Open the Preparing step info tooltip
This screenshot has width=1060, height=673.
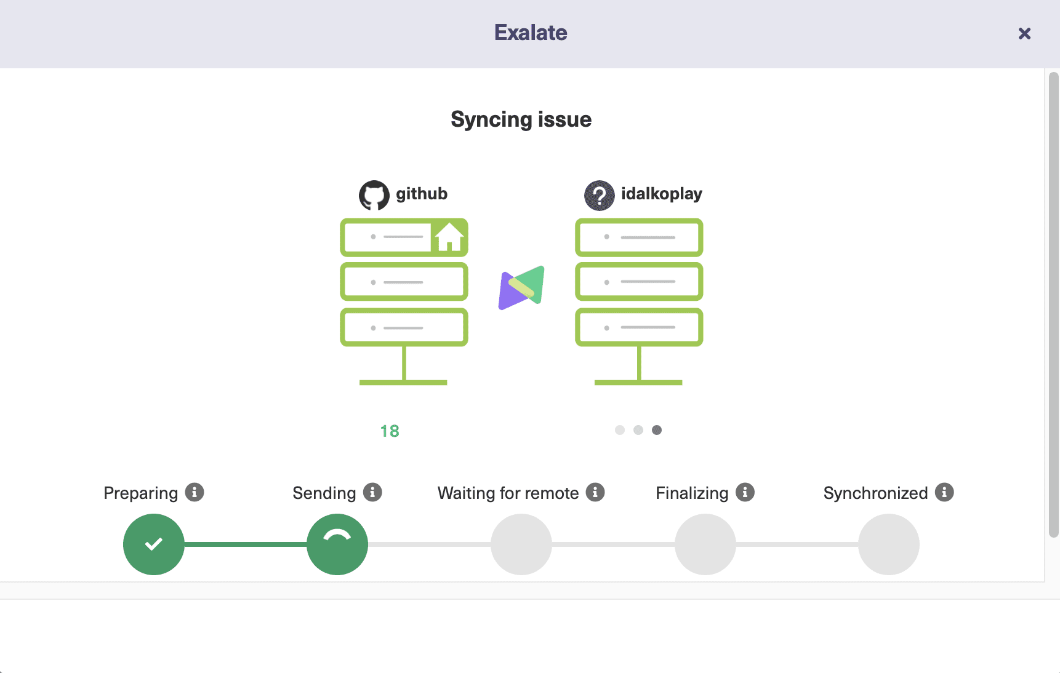[195, 492]
